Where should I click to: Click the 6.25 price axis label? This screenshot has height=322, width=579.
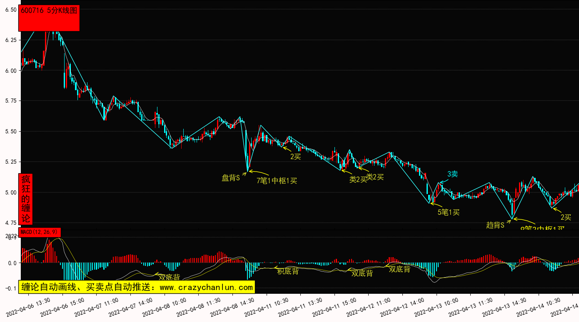point(11,40)
